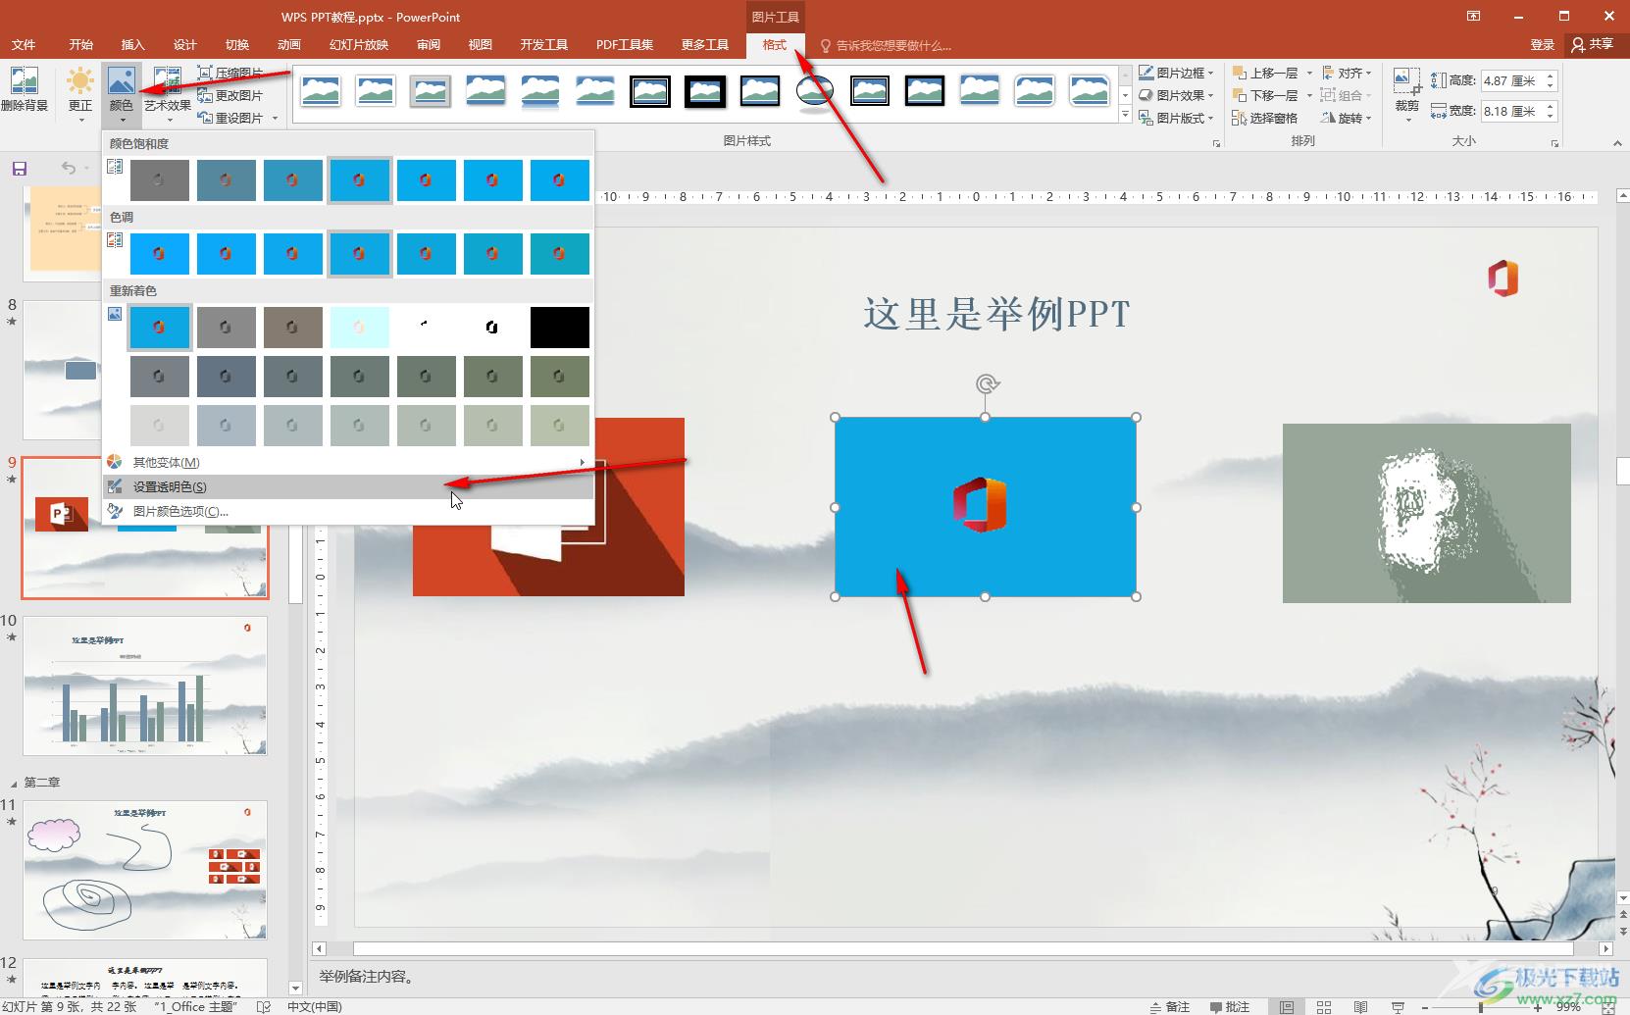Open the Reset Picture dropdown arrow
Viewport: 1630px width, 1015px height.
(275, 119)
